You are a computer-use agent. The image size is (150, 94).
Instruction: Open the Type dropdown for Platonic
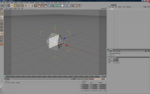(x=116, y=62)
